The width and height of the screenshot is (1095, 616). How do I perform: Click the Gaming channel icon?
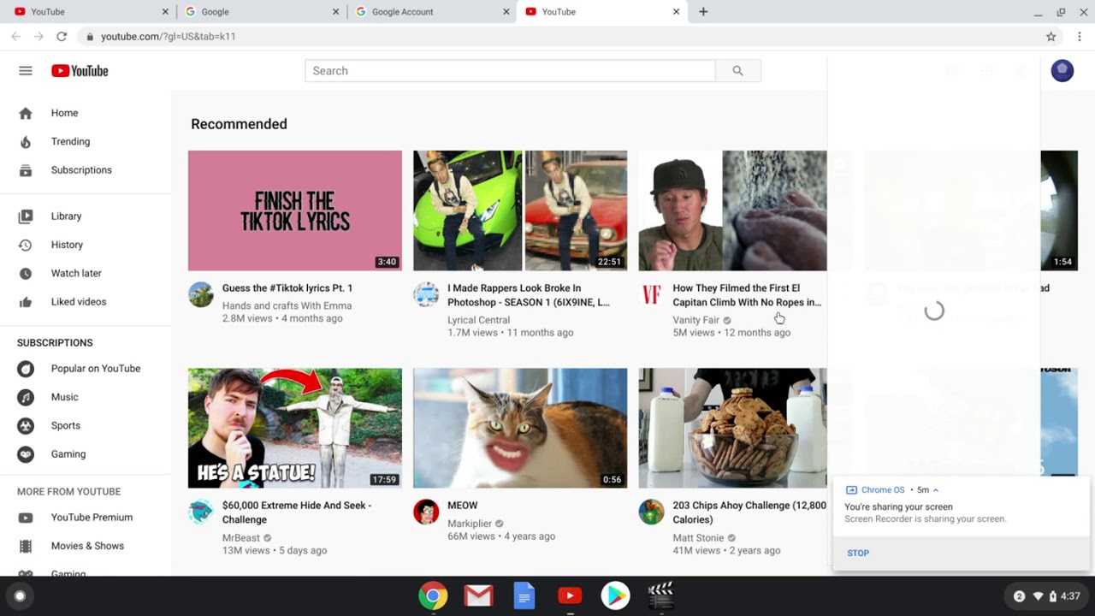[x=26, y=454]
